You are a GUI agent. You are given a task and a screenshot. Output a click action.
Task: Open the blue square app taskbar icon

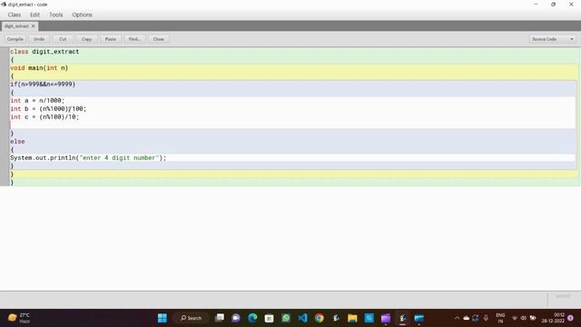coord(369,318)
